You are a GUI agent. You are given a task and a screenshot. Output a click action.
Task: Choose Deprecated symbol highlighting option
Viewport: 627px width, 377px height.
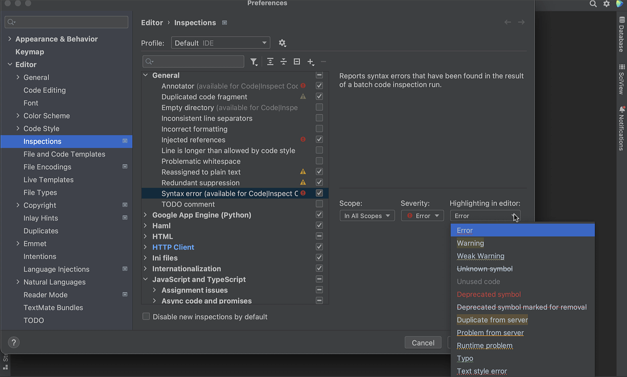click(488, 294)
